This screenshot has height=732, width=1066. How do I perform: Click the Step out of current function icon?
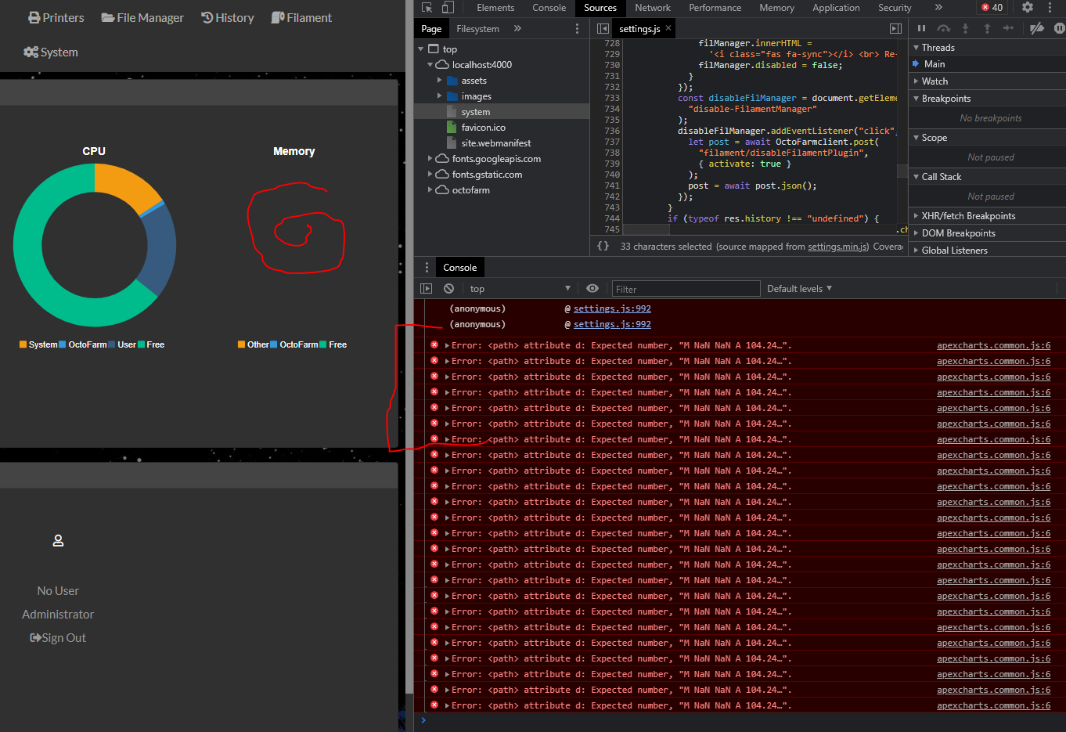tap(988, 28)
